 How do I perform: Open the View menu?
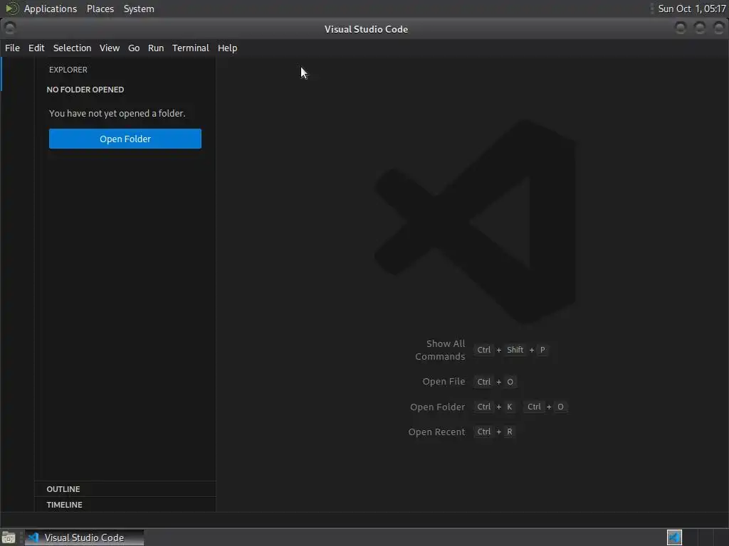point(109,48)
